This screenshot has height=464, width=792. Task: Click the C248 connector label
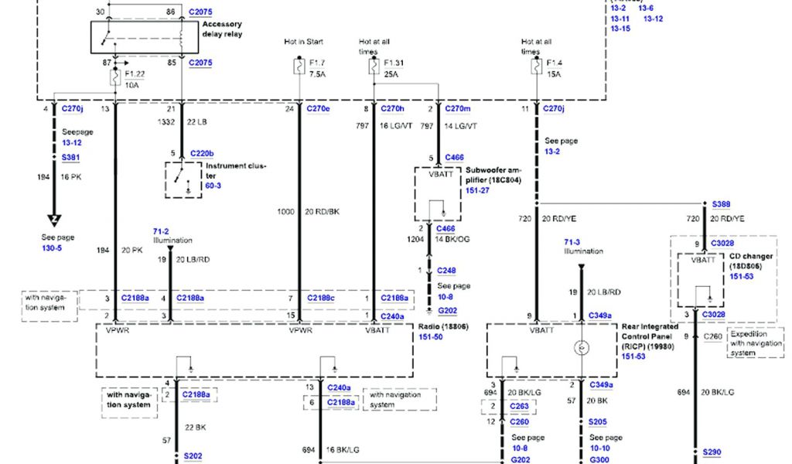(446, 271)
